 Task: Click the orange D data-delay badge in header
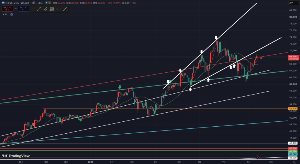tap(50, 3)
